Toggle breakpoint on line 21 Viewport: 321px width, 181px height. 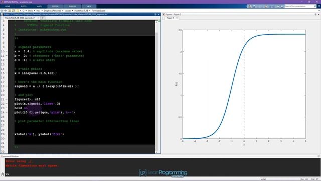pyautogui.click(x=7, y=100)
